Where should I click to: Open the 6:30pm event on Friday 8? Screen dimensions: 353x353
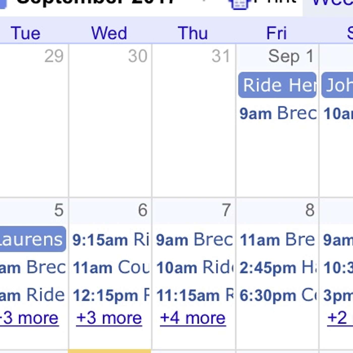(277, 295)
